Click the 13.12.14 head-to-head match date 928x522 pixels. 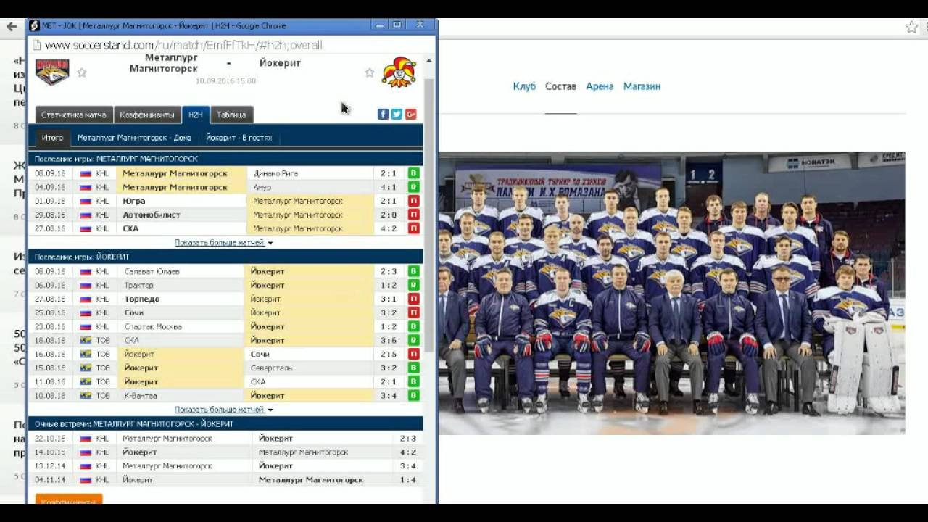click(x=50, y=465)
